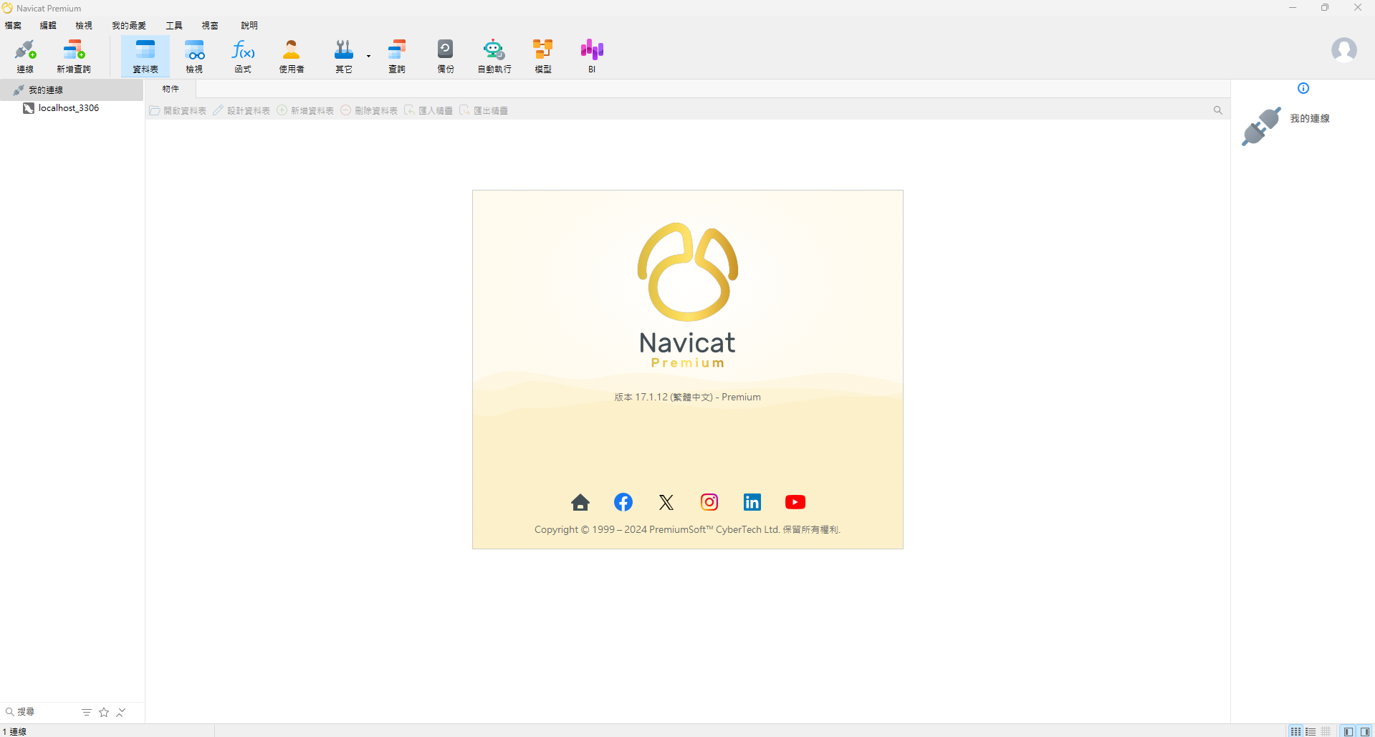Click the object list search magnifier icon
Viewport: 1375px width, 737px height.
tap(1217, 110)
